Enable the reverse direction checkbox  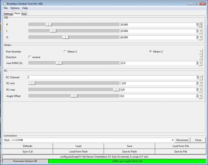coord(30,57)
